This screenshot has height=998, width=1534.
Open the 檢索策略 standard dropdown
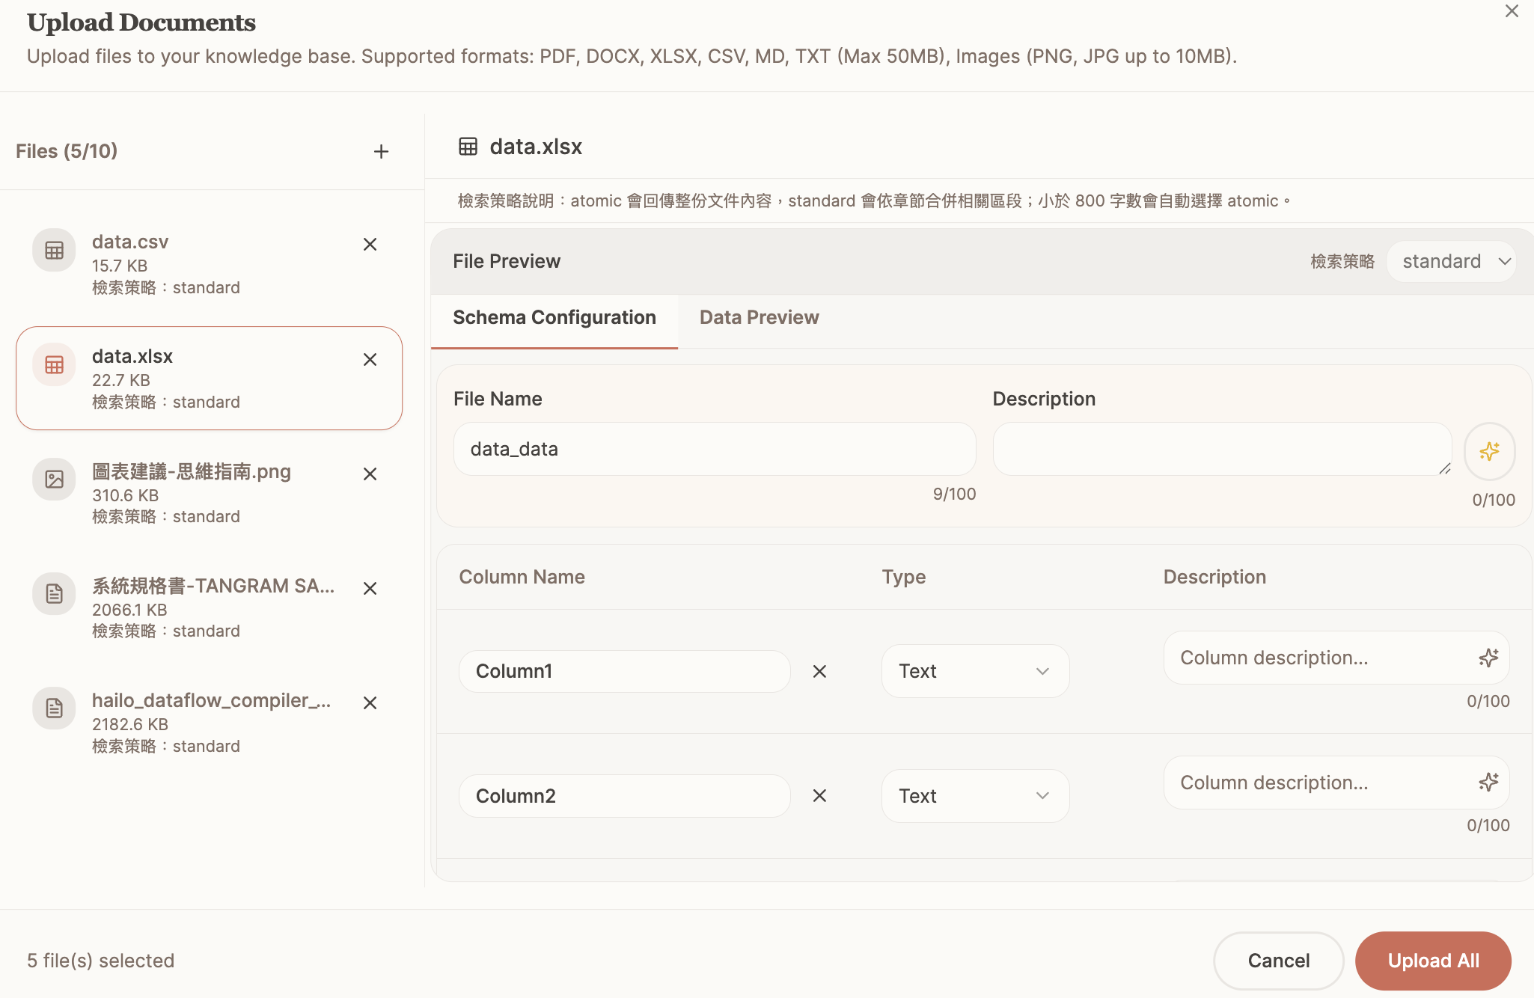(x=1452, y=262)
